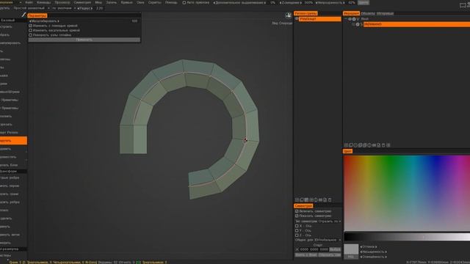Toggle Повернуть узлы сплайна checkbox
The image size is (470, 264).
point(30,35)
